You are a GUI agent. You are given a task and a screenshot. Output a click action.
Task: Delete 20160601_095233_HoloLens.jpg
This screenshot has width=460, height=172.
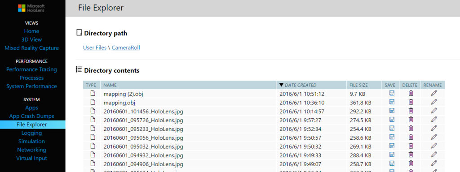(x=411, y=129)
